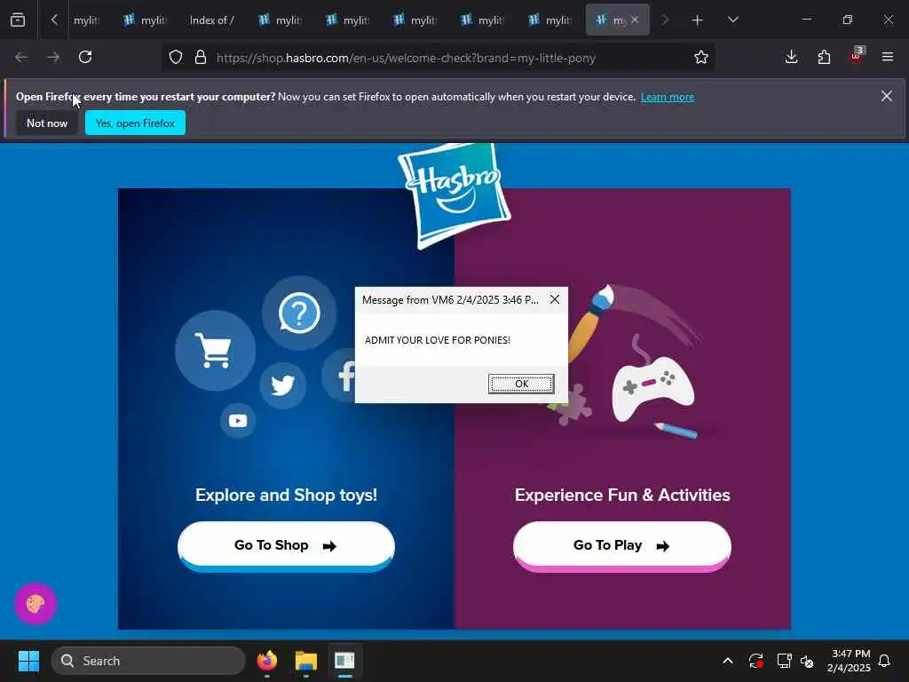Show hidden system tray icons
Image resolution: width=909 pixels, height=682 pixels.
728,661
